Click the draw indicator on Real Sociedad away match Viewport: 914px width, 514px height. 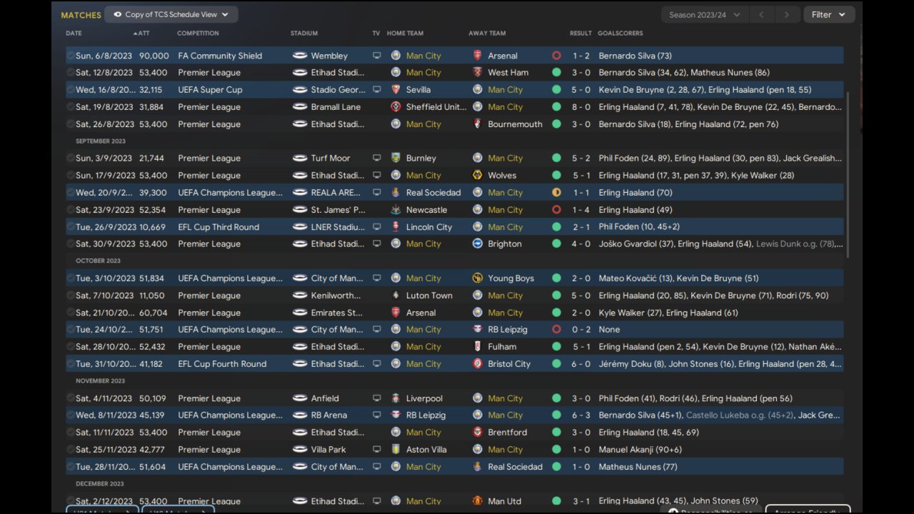tap(556, 193)
